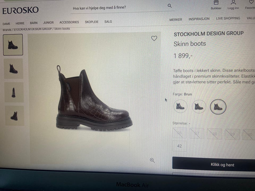This screenshot has height=191, width=255.
Task: Select the first black boot color option
Action: [180, 106]
